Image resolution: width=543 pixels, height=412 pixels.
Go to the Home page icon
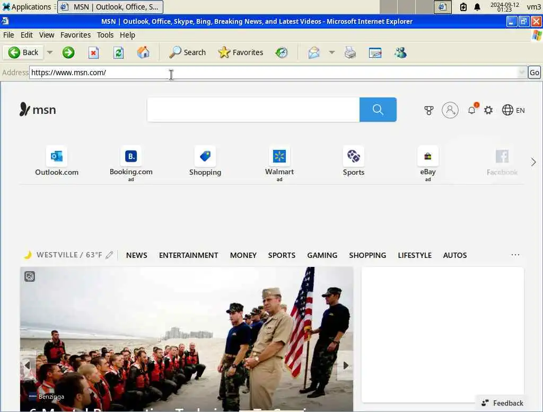[x=143, y=52]
